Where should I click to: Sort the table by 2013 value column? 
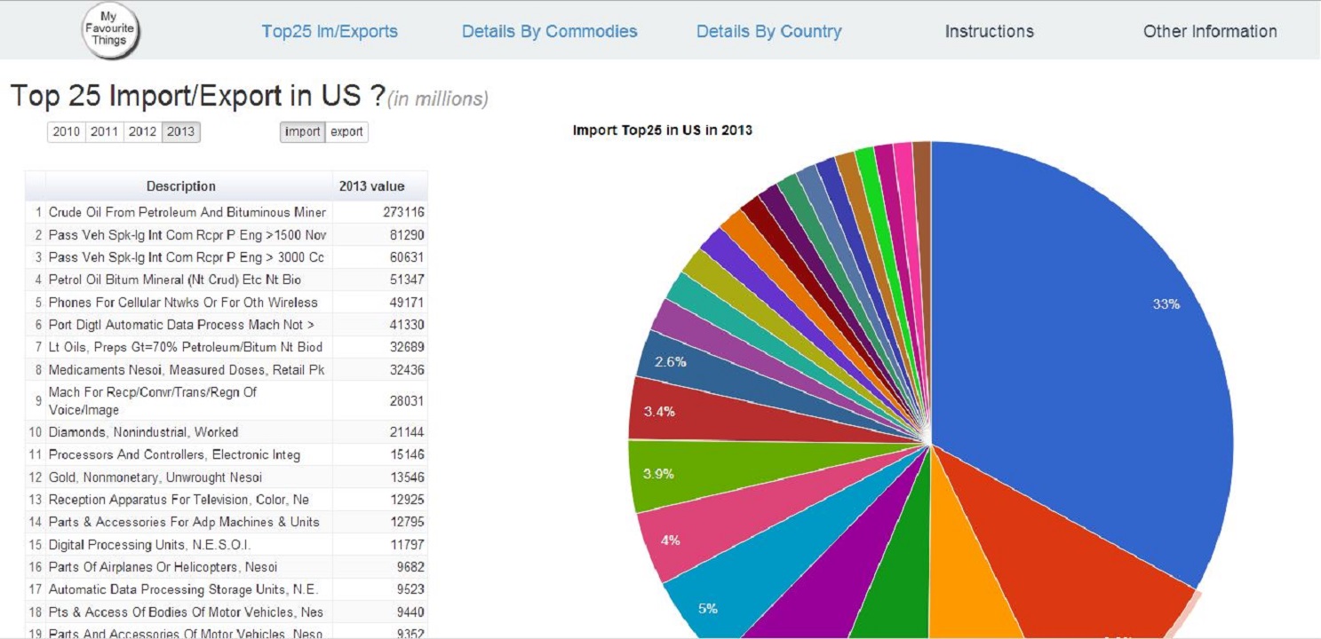380,186
